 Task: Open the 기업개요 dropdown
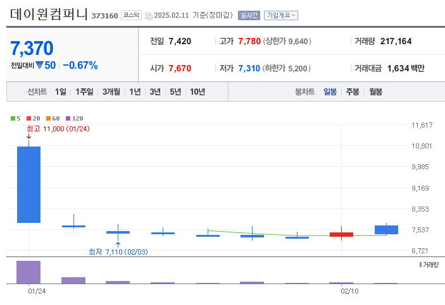(280, 15)
